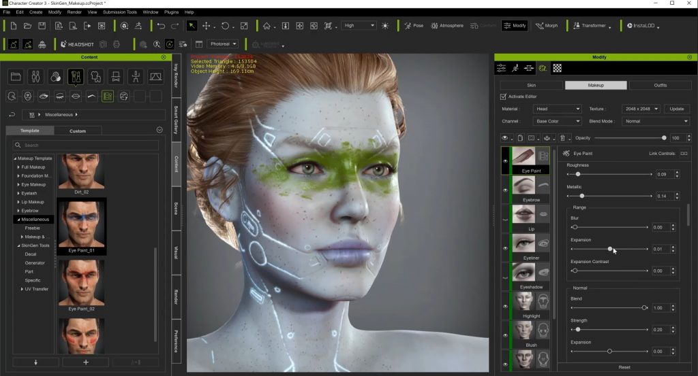Toggle visibility of the Eyeliner layer
Viewport: 698px width, 376px height.
tap(506, 248)
